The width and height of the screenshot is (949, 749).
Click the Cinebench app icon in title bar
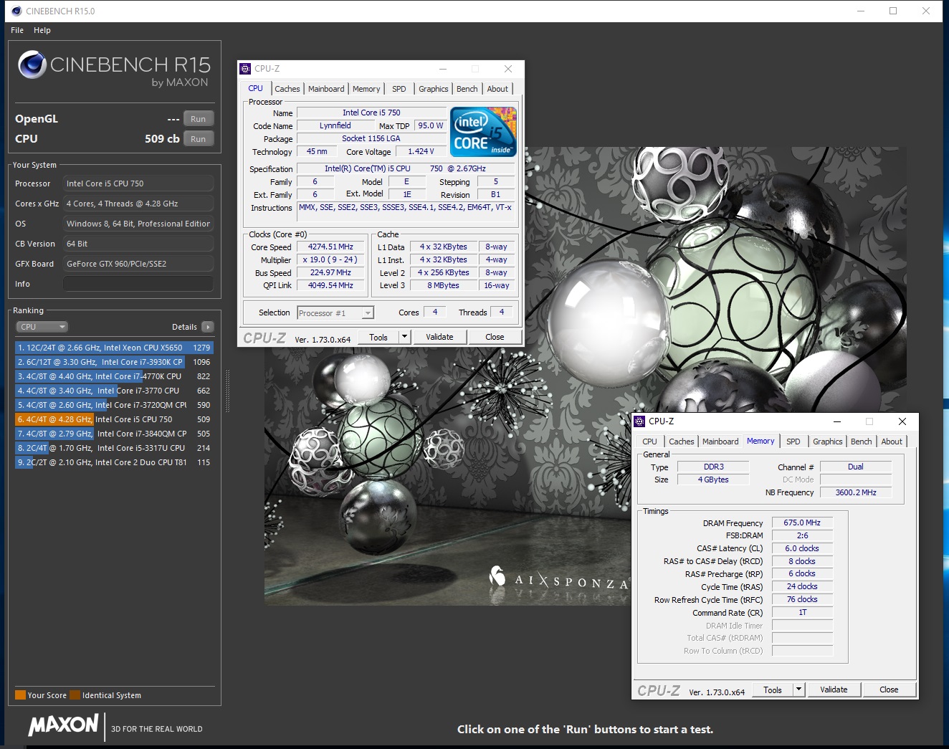click(16, 11)
